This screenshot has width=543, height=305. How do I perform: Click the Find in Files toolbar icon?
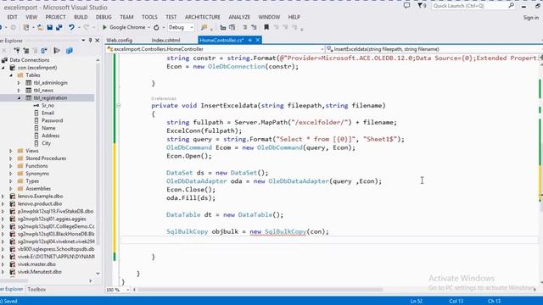[204, 27]
